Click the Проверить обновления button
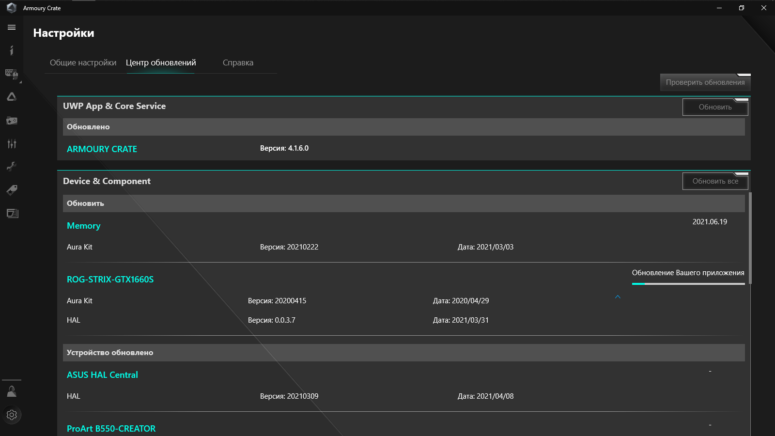Image resolution: width=775 pixels, height=436 pixels. [x=705, y=82]
